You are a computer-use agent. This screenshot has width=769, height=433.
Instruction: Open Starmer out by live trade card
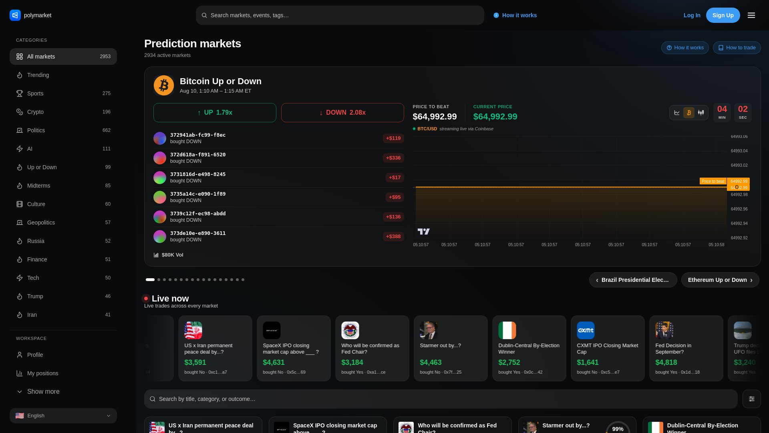(451, 348)
